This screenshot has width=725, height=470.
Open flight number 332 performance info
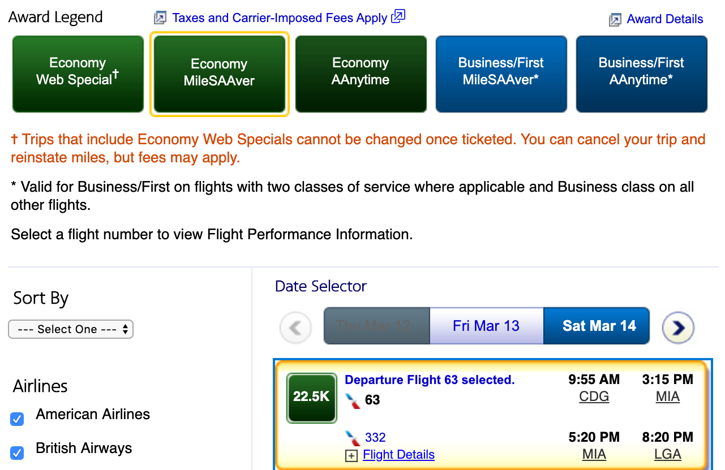375,437
